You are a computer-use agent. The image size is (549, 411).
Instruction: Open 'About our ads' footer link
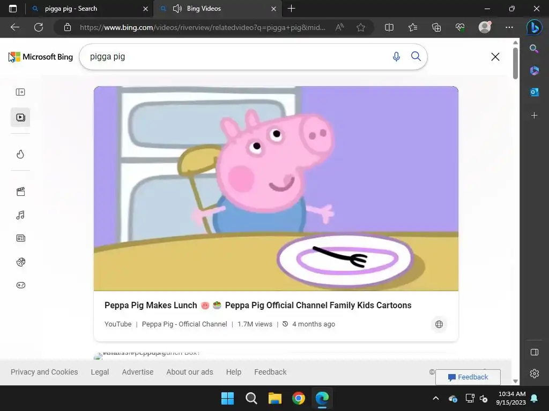pos(190,372)
